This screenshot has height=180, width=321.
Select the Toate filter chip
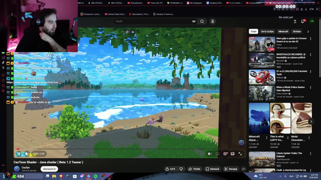(254, 31)
